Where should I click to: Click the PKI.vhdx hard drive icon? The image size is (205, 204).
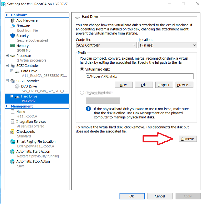pos(17,97)
